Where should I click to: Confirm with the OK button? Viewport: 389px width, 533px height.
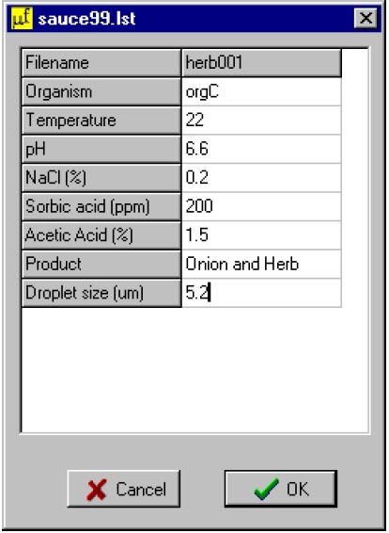(280, 489)
